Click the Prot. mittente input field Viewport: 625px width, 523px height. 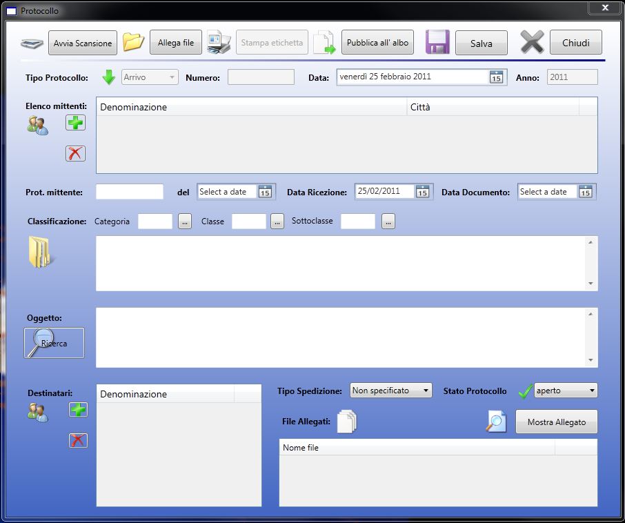[x=130, y=192]
